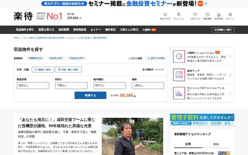Image resolution: width=248 pixels, height=155 pixels.
Task: Open the PR シノケン text link
Action: (60, 38)
